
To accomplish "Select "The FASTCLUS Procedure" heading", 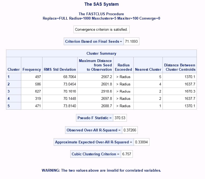I will tap(101, 14).
